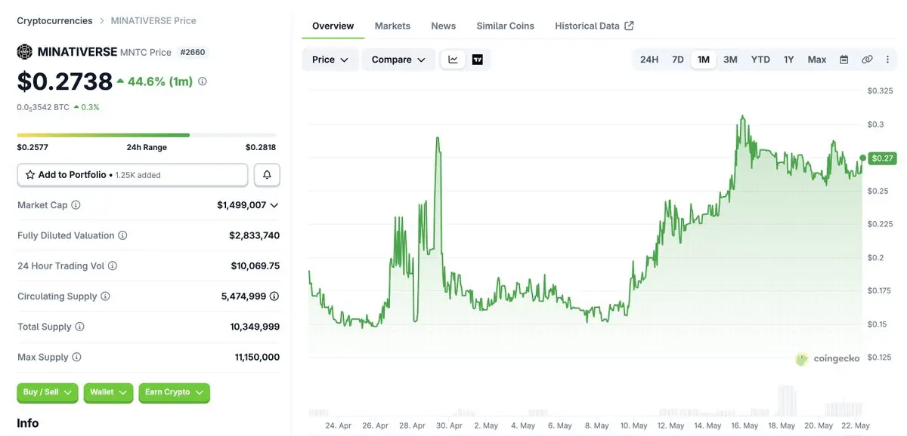Click the $0.27 current price marker
This screenshot has width=907, height=436.
click(x=882, y=158)
